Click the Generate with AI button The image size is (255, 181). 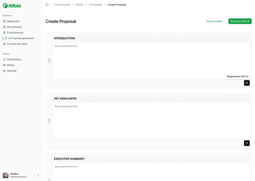coord(240,21)
